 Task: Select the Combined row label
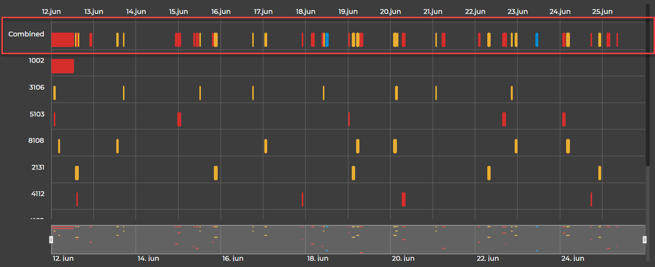click(x=26, y=34)
